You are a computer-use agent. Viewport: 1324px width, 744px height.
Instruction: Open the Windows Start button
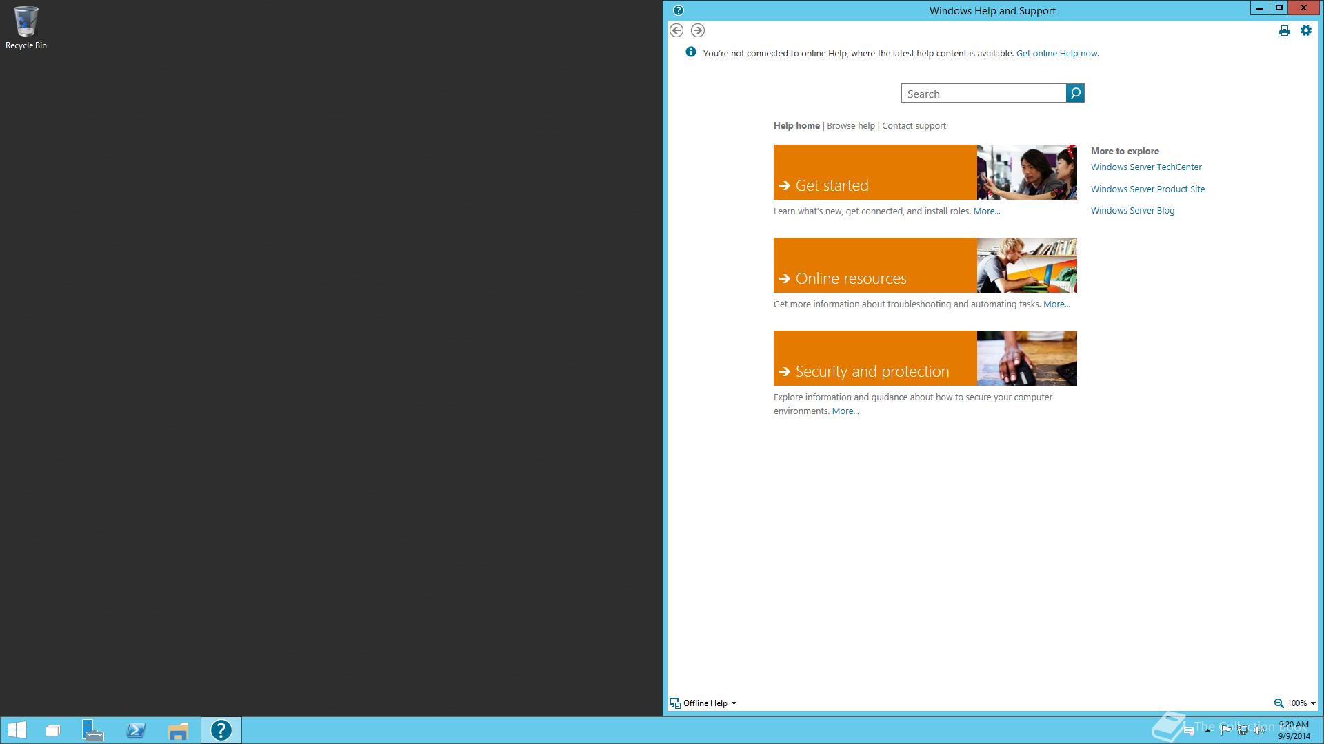tap(17, 730)
